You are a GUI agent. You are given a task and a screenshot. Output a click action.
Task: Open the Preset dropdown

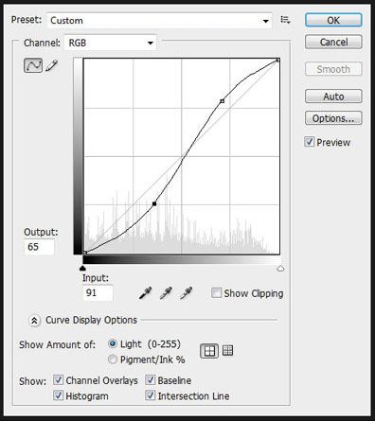pos(159,21)
